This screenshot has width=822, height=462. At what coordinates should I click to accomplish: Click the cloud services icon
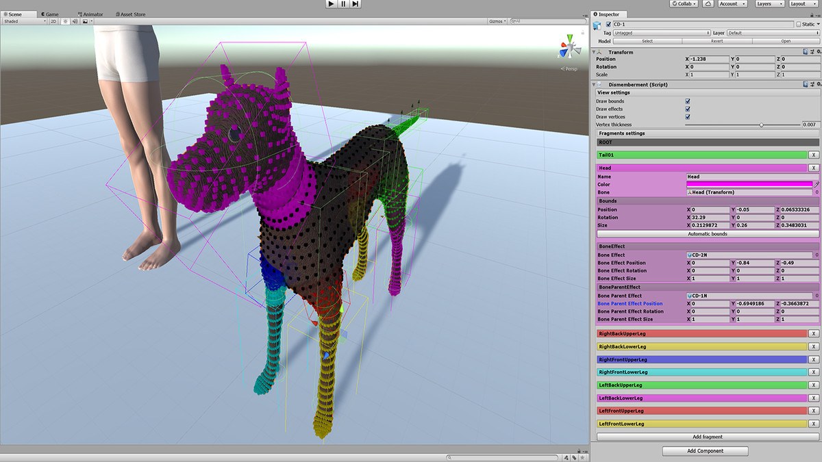click(708, 3)
